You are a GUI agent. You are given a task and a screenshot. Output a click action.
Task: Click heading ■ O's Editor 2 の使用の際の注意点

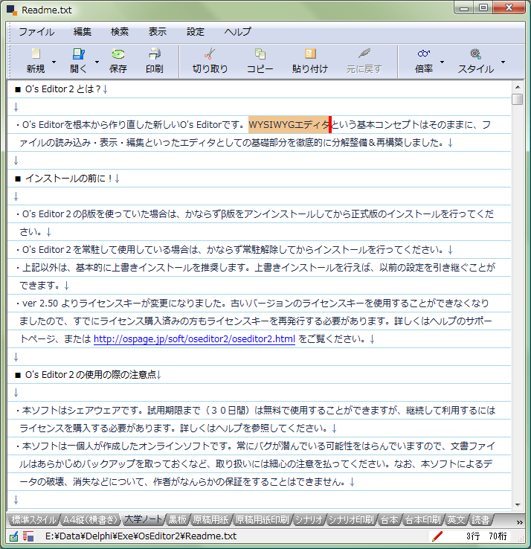point(85,375)
